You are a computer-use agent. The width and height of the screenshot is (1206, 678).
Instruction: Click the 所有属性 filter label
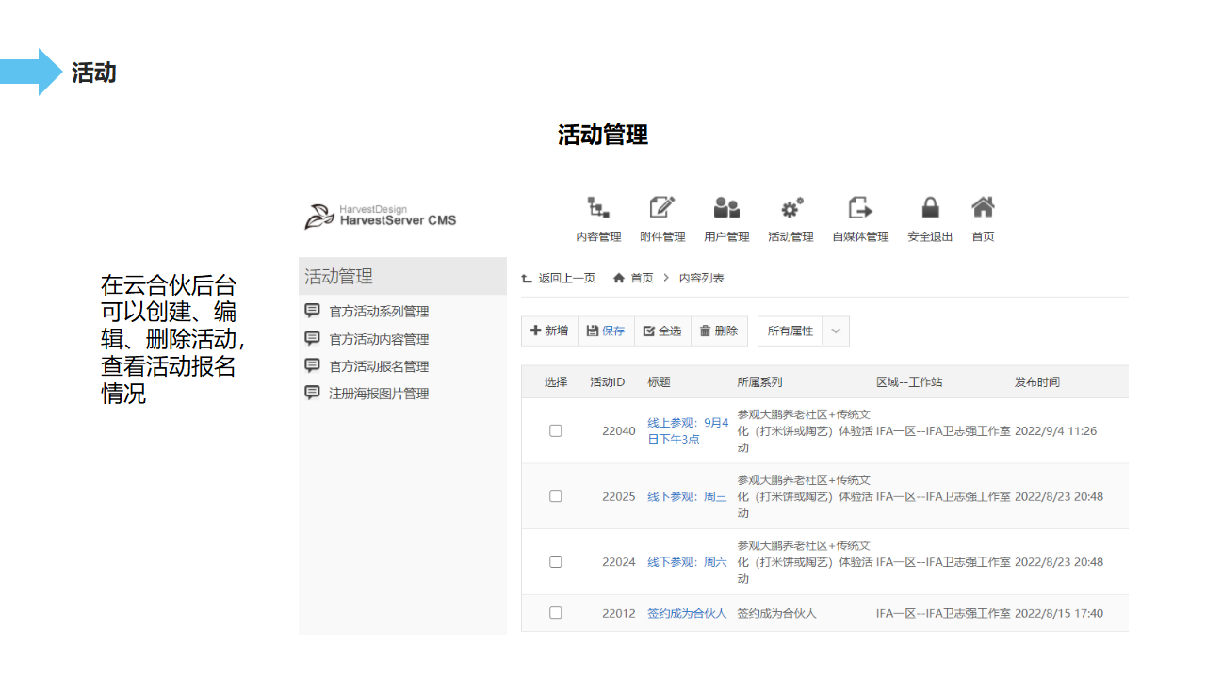click(x=790, y=331)
